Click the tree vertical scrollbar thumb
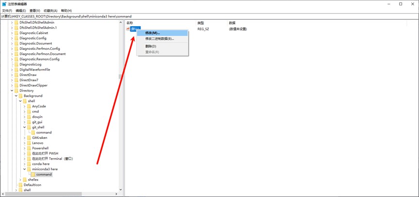Image resolution: width=419 pixels, height=197 pixels. [x=120, y=77]
